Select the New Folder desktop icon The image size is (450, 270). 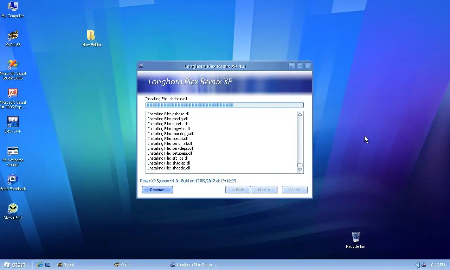coord(91,38)
